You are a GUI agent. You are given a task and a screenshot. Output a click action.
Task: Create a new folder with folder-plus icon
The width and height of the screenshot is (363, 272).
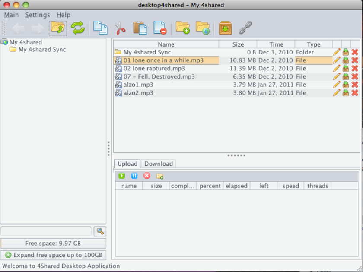coord(183,28)
